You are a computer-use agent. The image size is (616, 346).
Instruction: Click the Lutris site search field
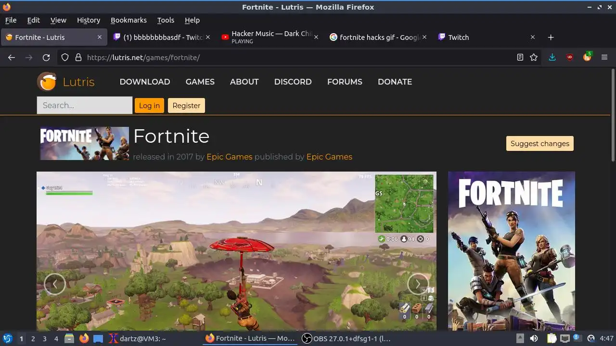pos(85,105)
